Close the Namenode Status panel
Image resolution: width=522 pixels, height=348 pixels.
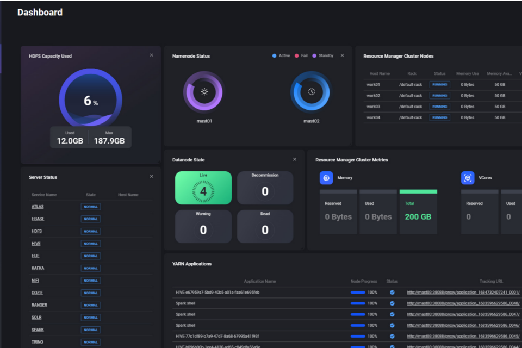pos(342,55)
